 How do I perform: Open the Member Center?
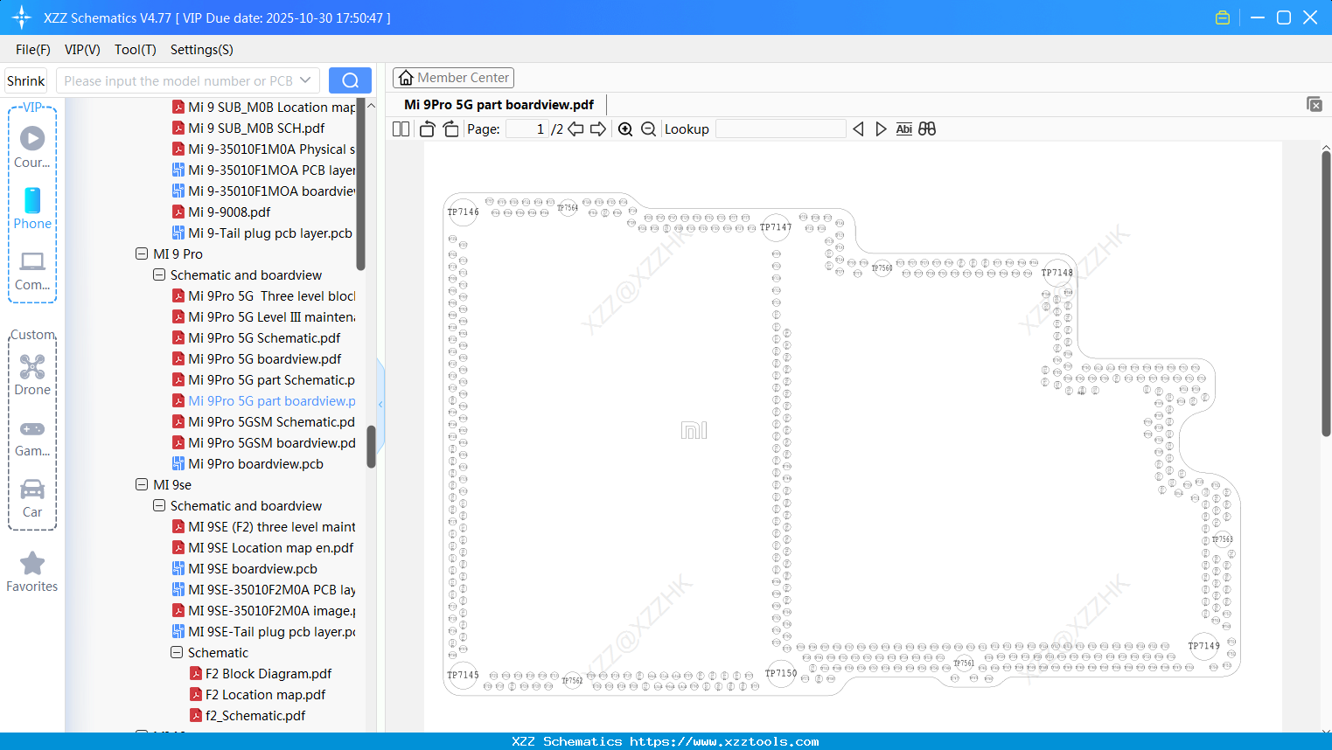click(x=453, y=78)
